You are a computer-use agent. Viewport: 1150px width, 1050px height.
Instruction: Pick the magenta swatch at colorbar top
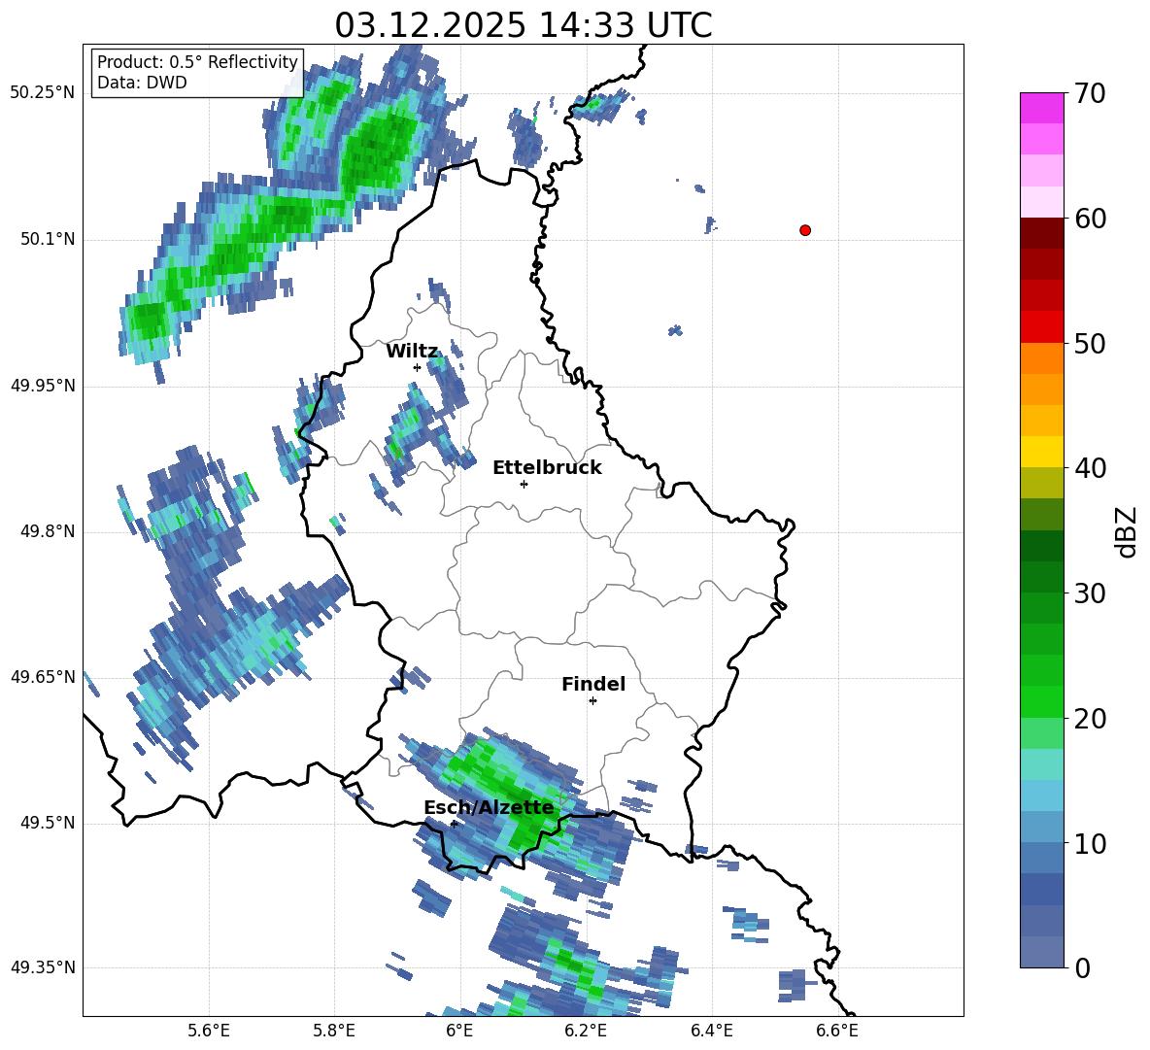[1041, 108]
